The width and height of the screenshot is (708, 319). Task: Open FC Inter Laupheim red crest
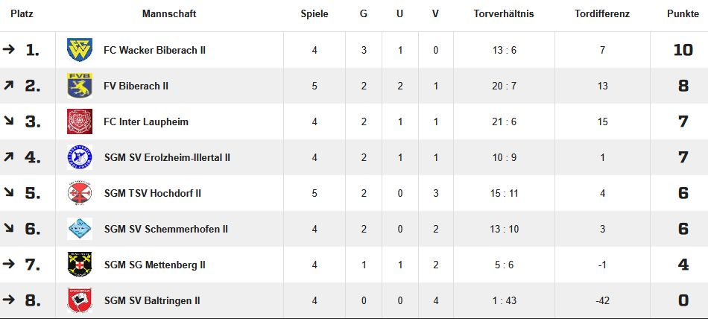80,121
